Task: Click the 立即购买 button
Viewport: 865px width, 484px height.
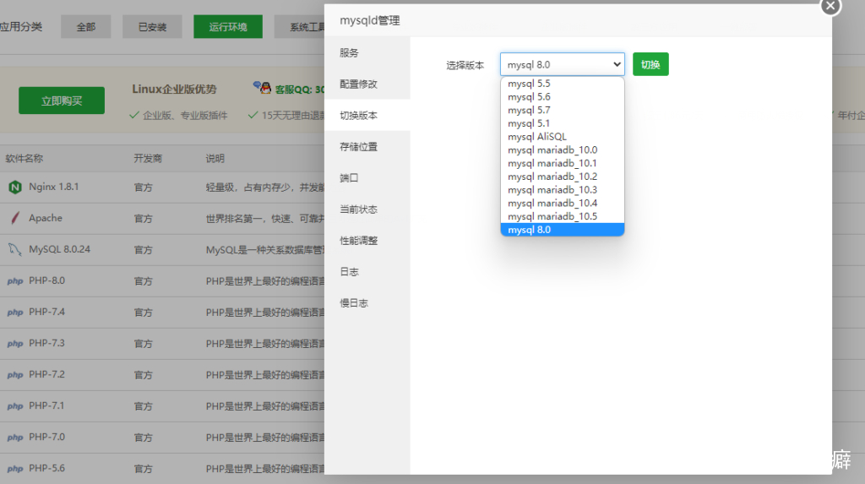Action: click(62, 101)
